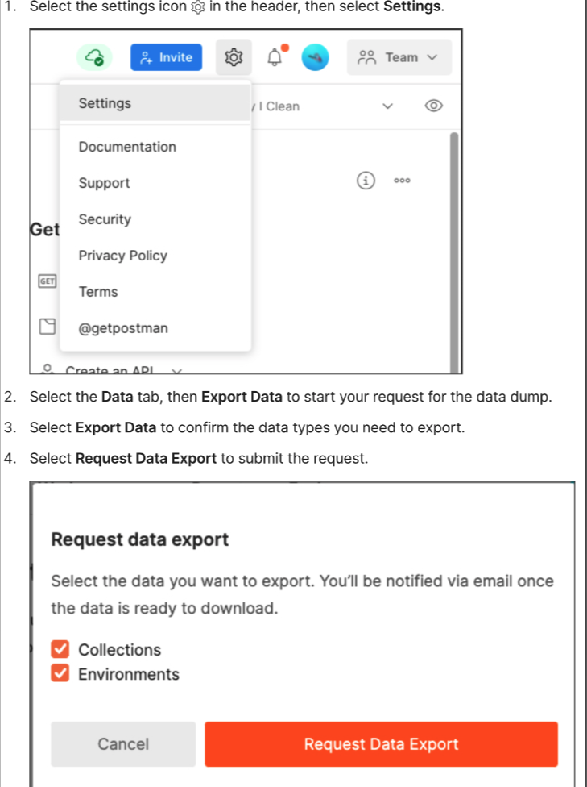The image size is (587, 787).
Task: Uncheck the Collections checkbox
Action: pos(61,649)
